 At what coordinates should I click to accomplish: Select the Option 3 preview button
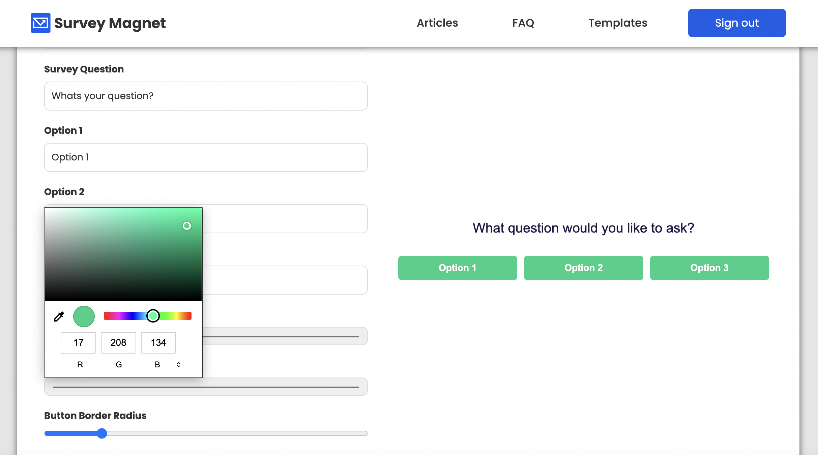[x=709, y=268]
